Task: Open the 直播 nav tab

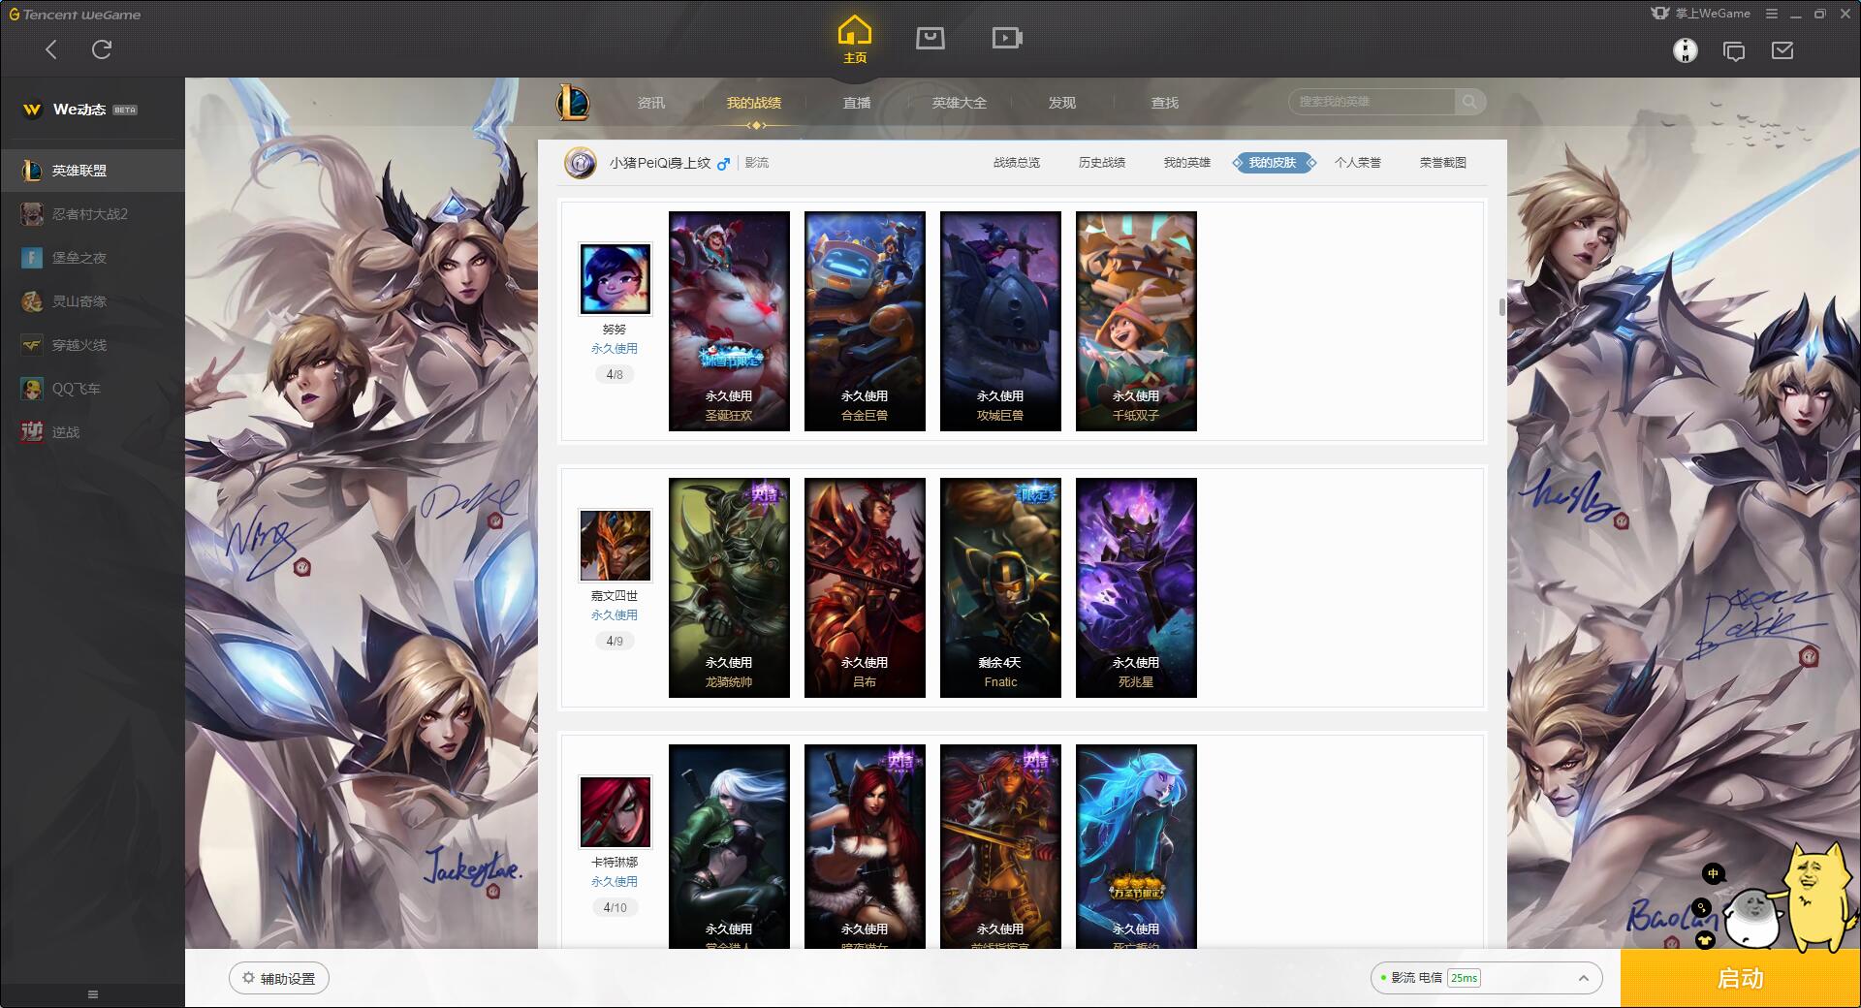Action: point(857,103)
